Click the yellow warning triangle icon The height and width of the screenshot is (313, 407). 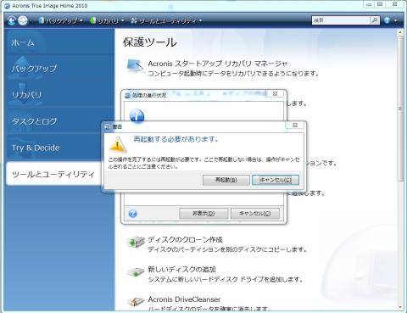(x=118, y=144)
